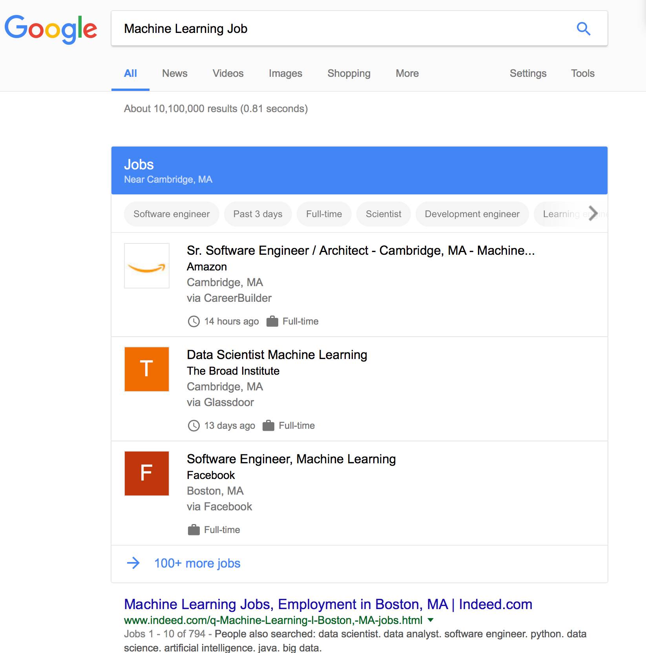The height and width of the screenshot is (653, 646).
Task: Toggle the Software engineer filter chip
Action: [x=172, y=214]
